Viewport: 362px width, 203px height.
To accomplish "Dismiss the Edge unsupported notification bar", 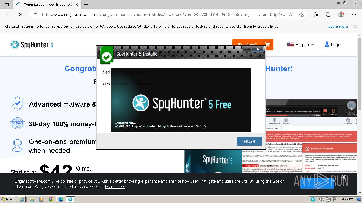I will [x=355, y=27].
